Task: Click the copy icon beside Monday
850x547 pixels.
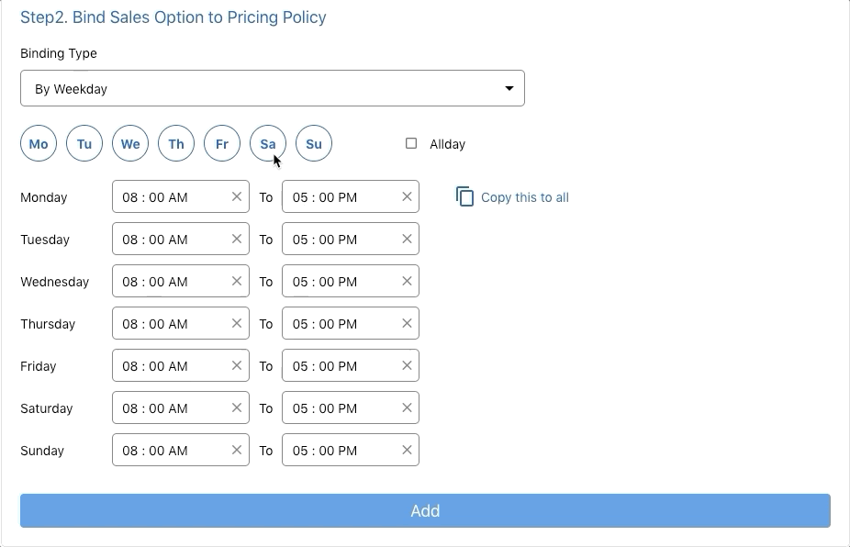Action: (x=465, y=196)
